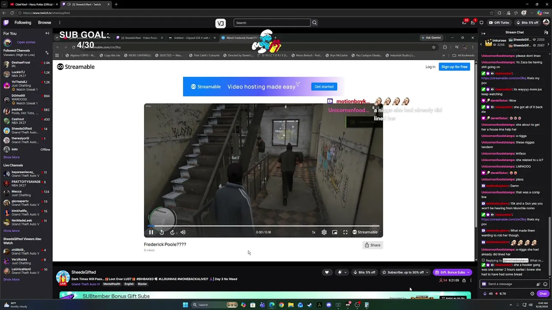Click the MentalHealth tag
Screen dimensions: 552x310
112,284
